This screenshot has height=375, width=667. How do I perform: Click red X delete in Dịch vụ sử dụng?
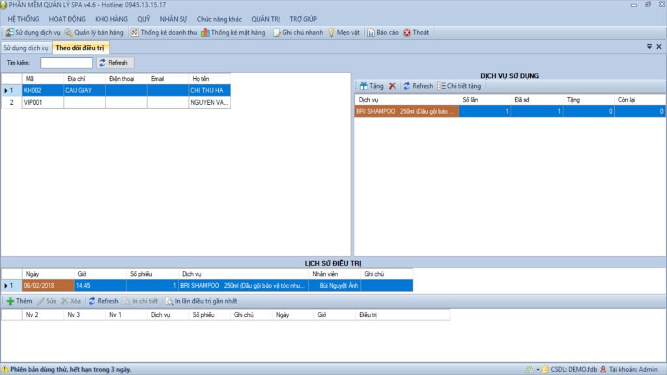[392, 86]
